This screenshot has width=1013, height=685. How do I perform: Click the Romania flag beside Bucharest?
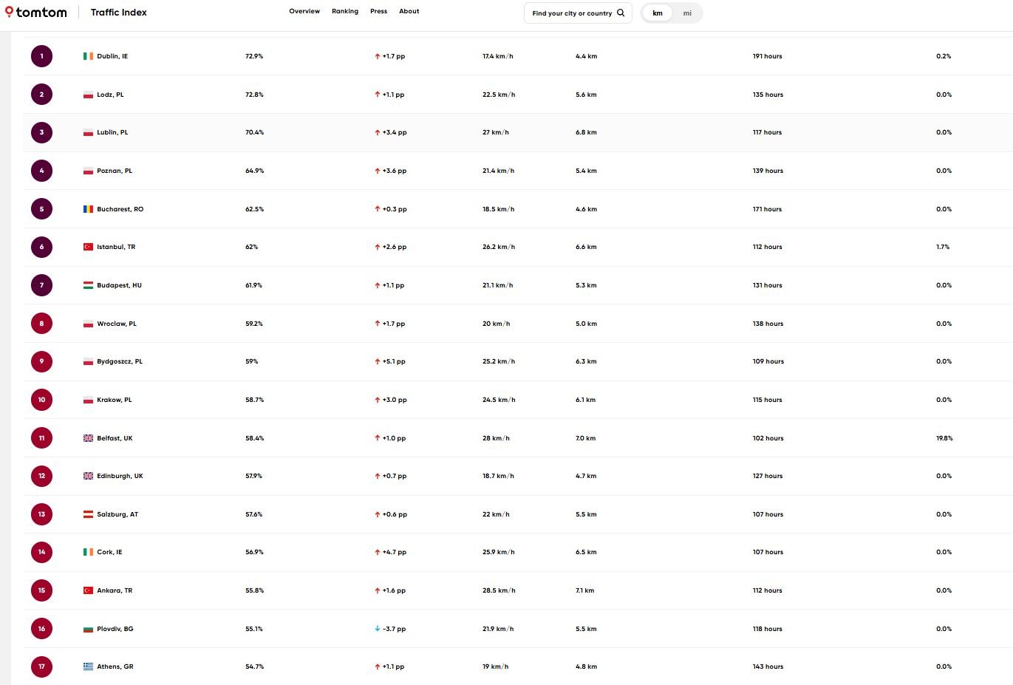click(88, 209)
